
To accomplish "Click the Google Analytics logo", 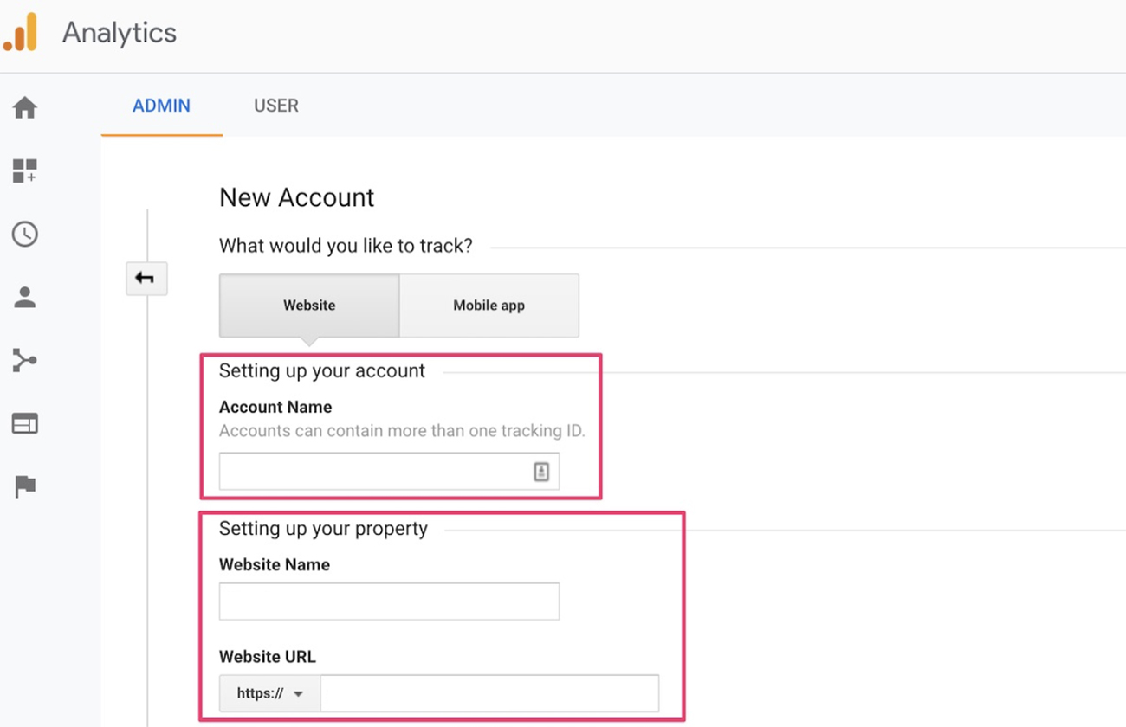I will [x=21, y=32].
